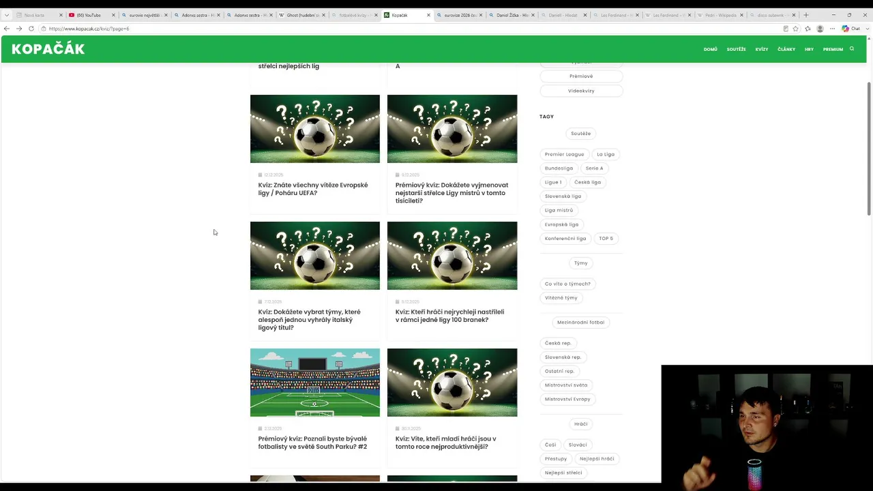
Task: Open SOUTĚŽE in the site menu
Action: click(x=736, y=49)
